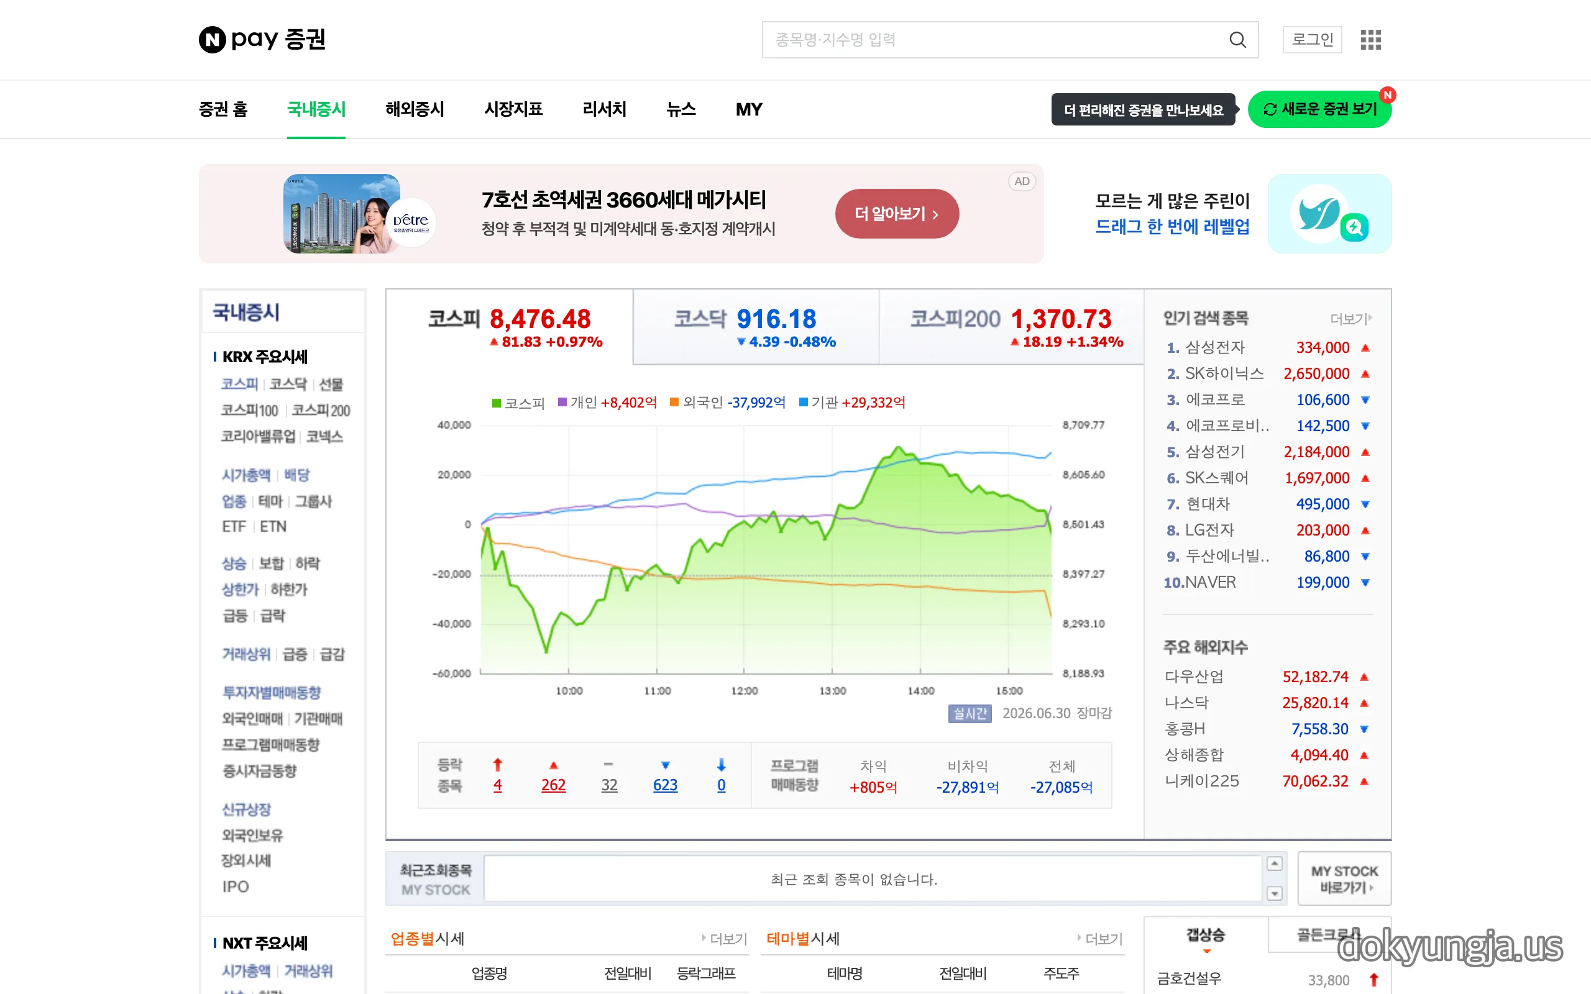Switch to 갭상승 tab
Screen dimensions: 1591x994
tap(1206, 935)
